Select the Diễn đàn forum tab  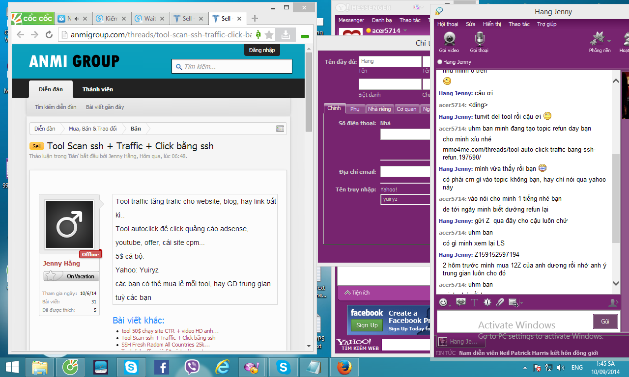(51, 89)
